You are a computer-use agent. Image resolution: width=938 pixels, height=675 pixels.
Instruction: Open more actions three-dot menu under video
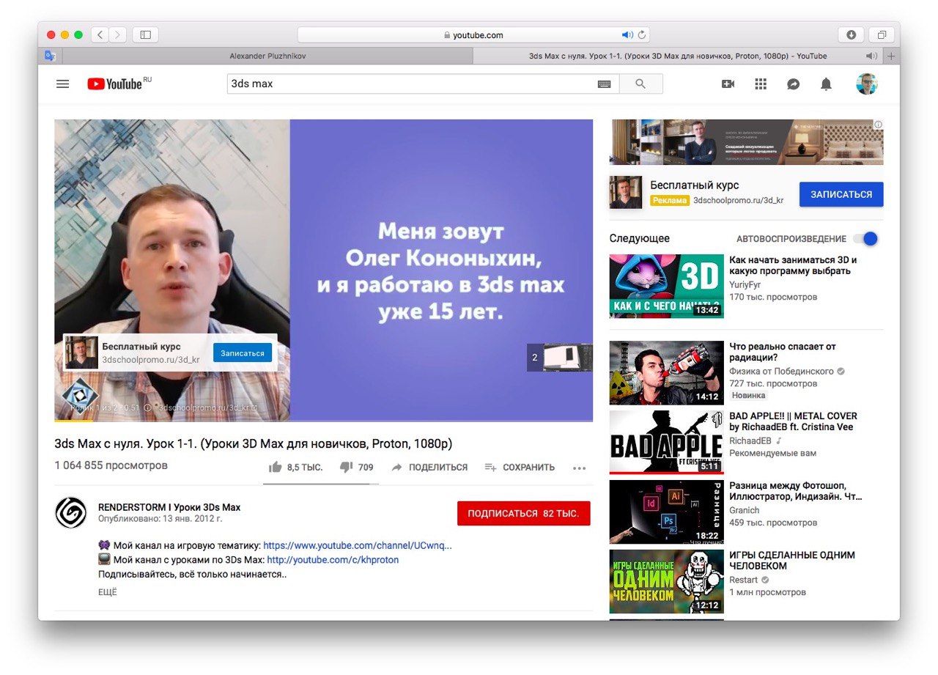(x=579, y=468)
